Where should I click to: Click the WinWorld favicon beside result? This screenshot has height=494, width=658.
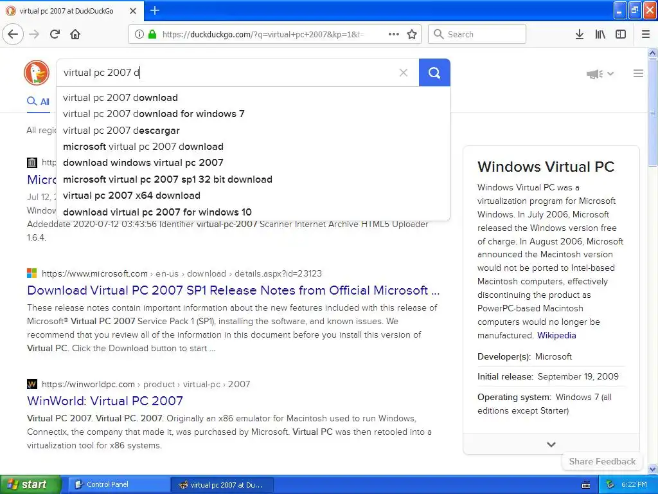coord(32,384)
